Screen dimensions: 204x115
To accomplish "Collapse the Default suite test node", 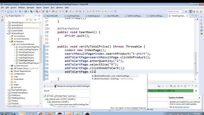I will (45, 99).
